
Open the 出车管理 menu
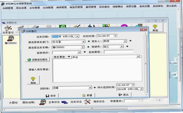pyautogui.click(x=34, y=8)
